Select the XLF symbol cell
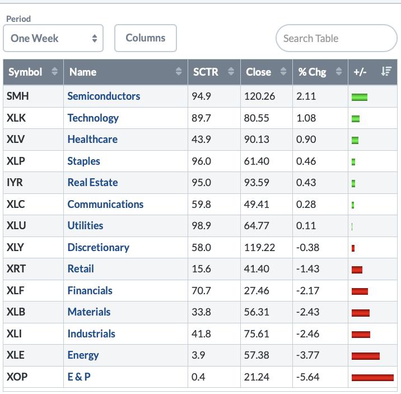Viewport: 401px width, 394px height. pos(16,290)
